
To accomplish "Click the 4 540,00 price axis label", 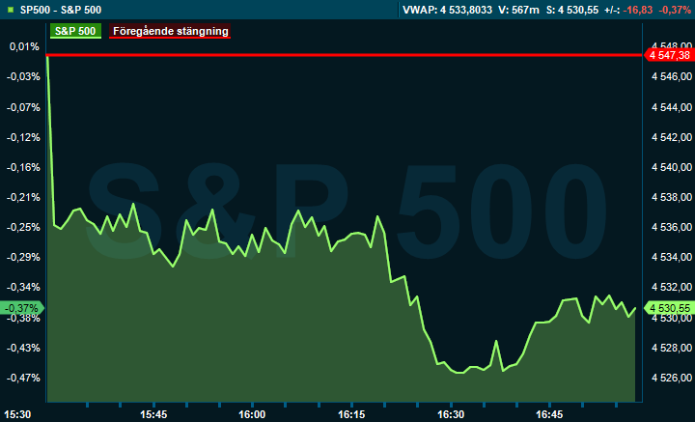I will [x=672, y=167].
